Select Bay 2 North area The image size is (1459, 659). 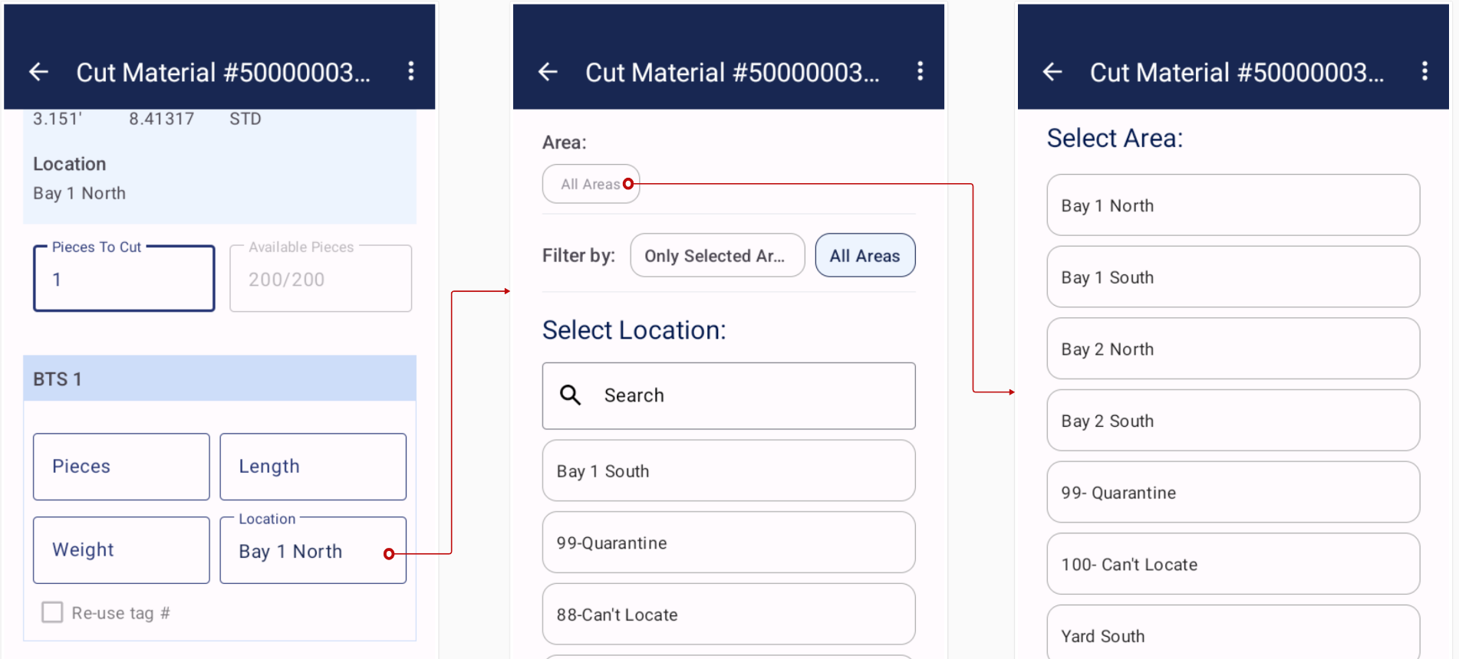point(1233,349)
